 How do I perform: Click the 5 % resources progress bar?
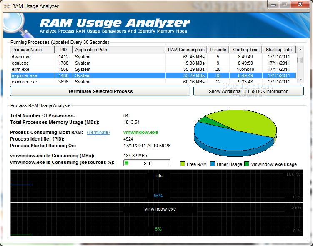click(x=147, y=163)
